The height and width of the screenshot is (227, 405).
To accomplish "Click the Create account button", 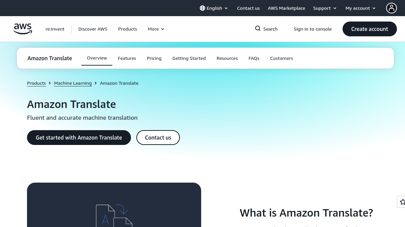I will [x=370, y=29].
